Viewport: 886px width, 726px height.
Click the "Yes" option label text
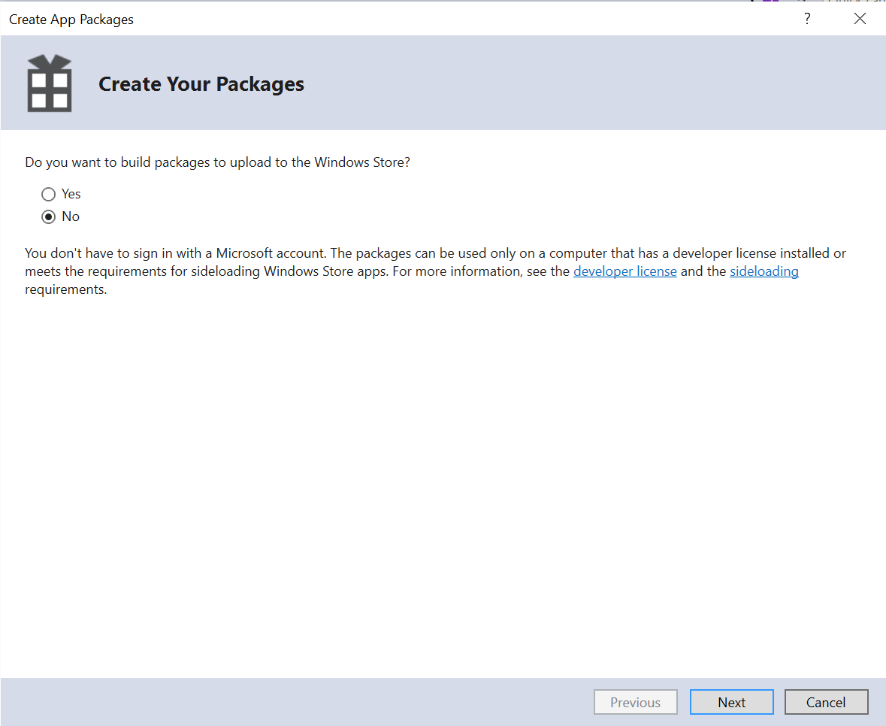click(71, 194)
